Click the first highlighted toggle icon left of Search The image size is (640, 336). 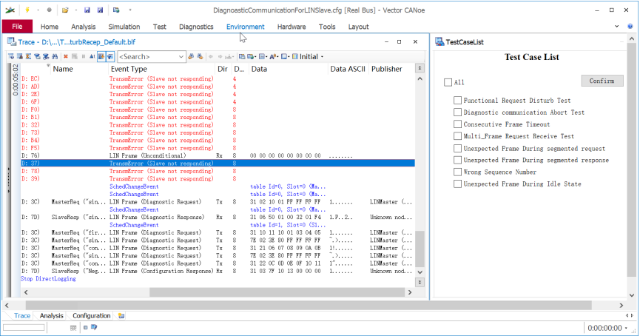point(101,57)
